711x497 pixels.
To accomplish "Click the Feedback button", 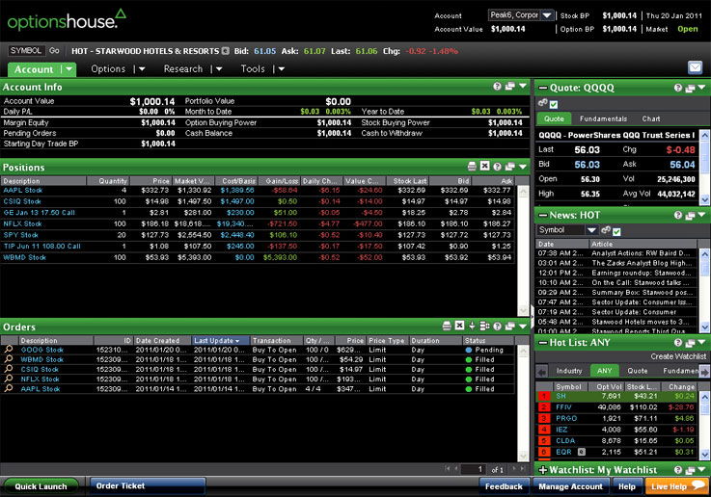I will coord(504,486).
